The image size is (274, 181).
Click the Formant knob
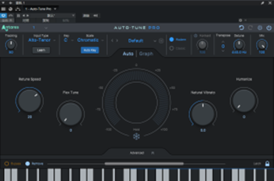[202, 45]
